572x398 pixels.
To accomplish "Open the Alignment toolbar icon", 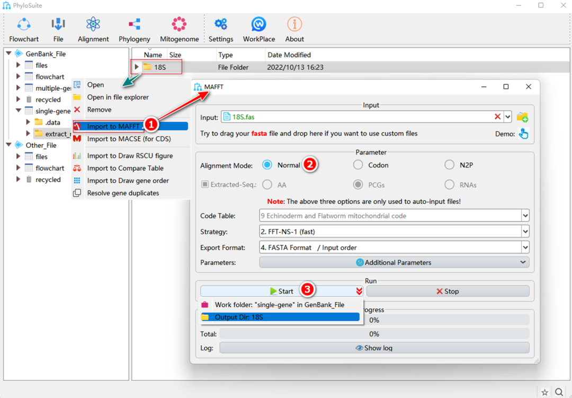I will pos(93,24).
